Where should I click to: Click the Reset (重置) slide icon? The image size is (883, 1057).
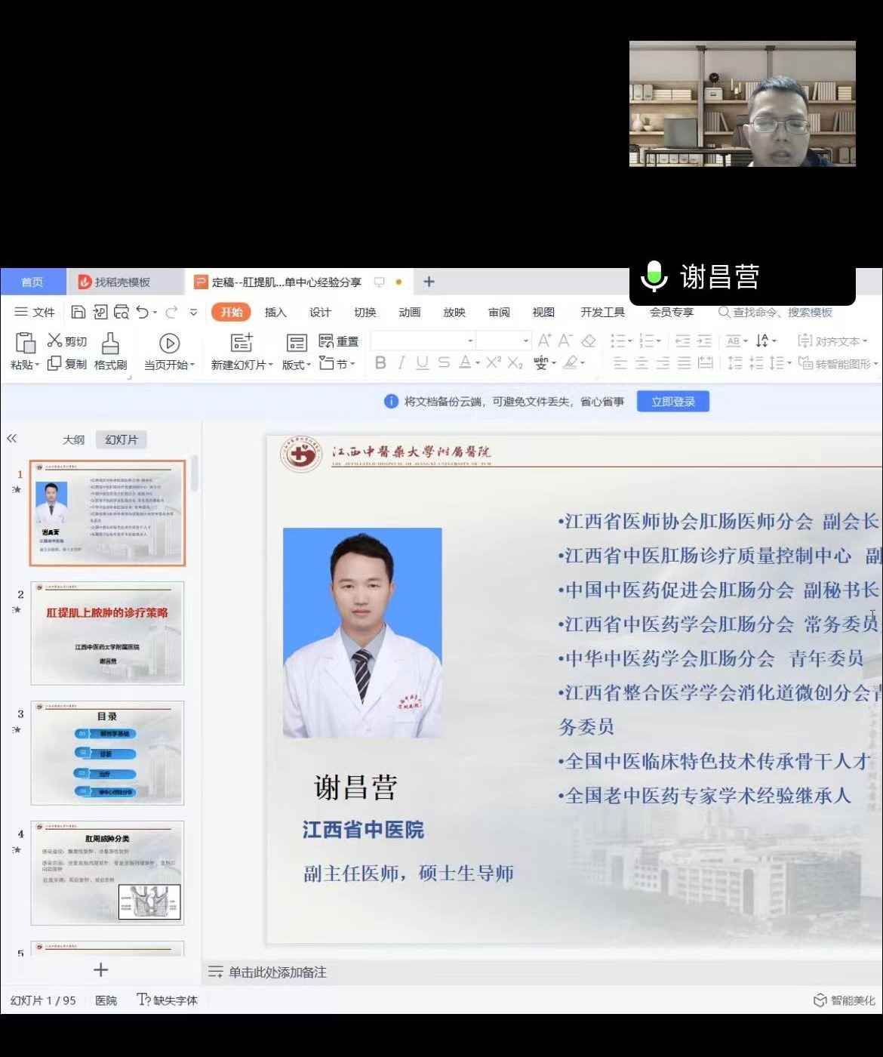(327, 341)
